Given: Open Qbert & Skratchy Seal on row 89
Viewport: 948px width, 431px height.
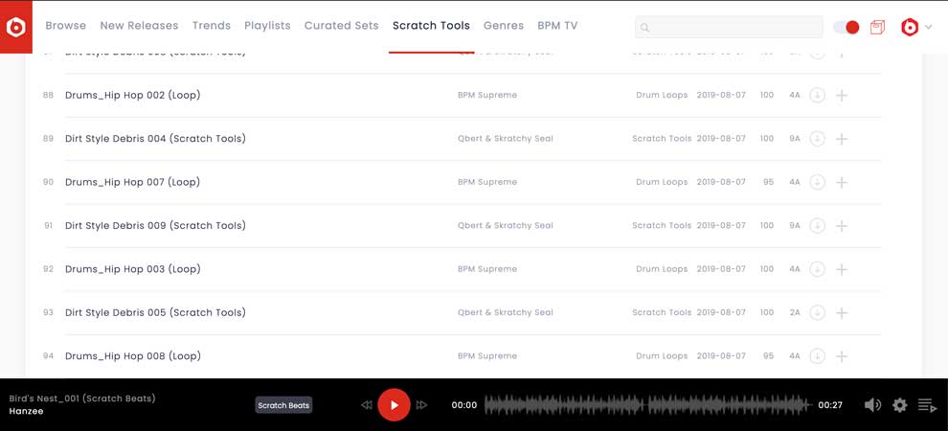Looking at the screenshot, I should [506, 139].
